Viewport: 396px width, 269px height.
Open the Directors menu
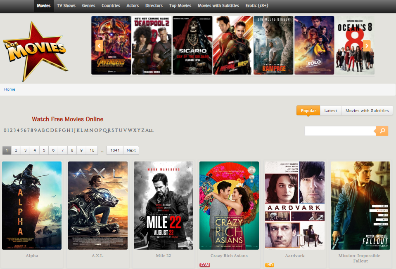click(154, 6)
